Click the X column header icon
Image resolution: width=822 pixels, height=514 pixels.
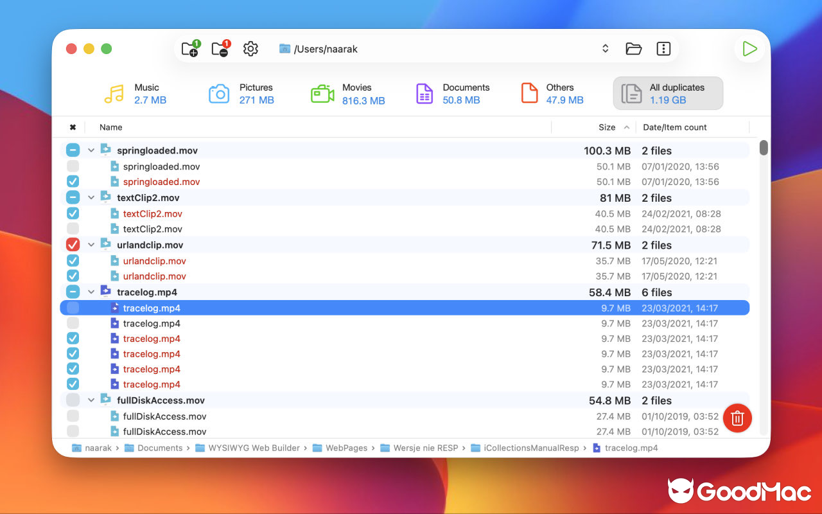click(x=73, y=127)
